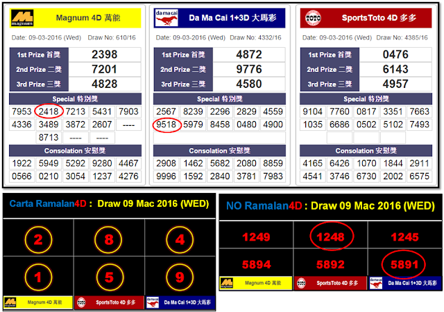This screenshot has width=444, height=312.
Task: Click the Da Ma Cai horse logo in the blue results header
Action: [166, 18]
